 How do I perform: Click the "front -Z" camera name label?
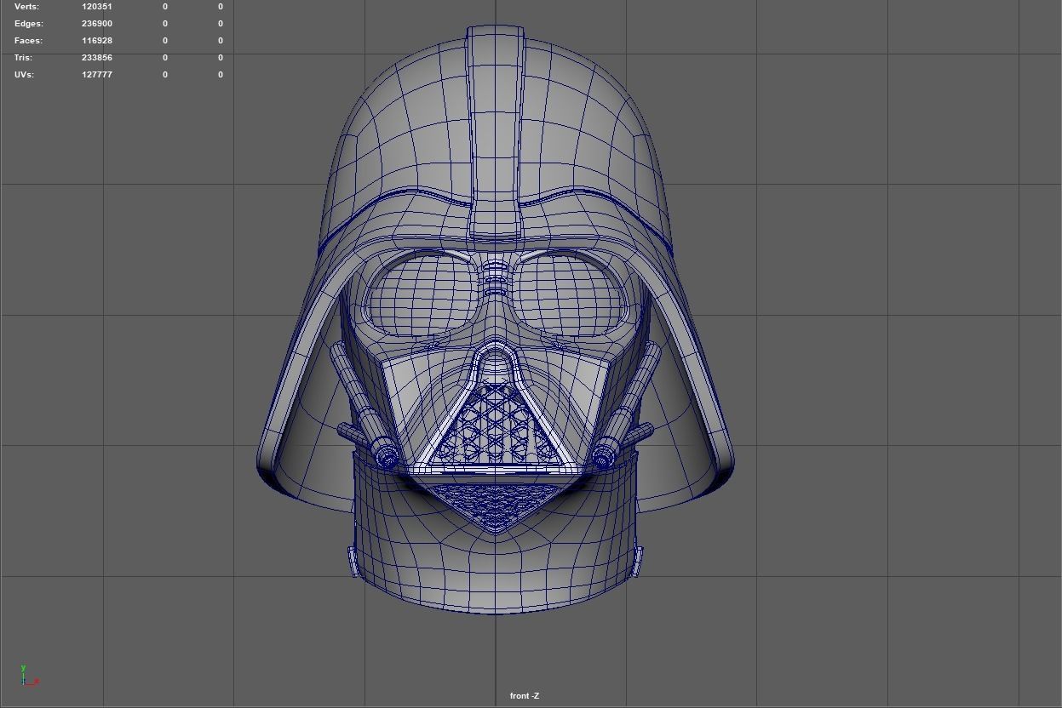point(525,696)
